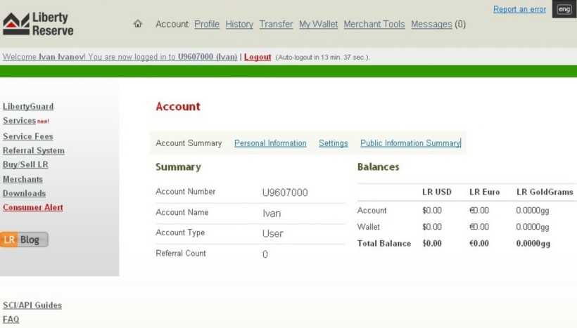Click the Auto-logout timer text
577x328 pixels.
tap(323, 58)
